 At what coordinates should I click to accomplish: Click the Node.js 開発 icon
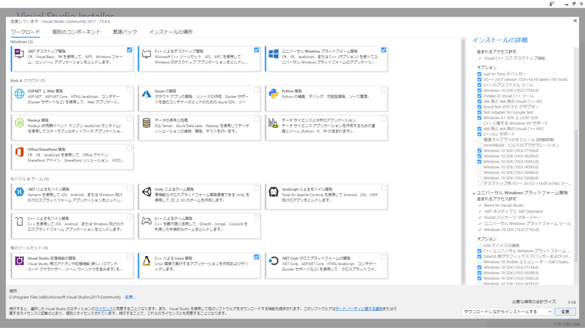(19, 123)
